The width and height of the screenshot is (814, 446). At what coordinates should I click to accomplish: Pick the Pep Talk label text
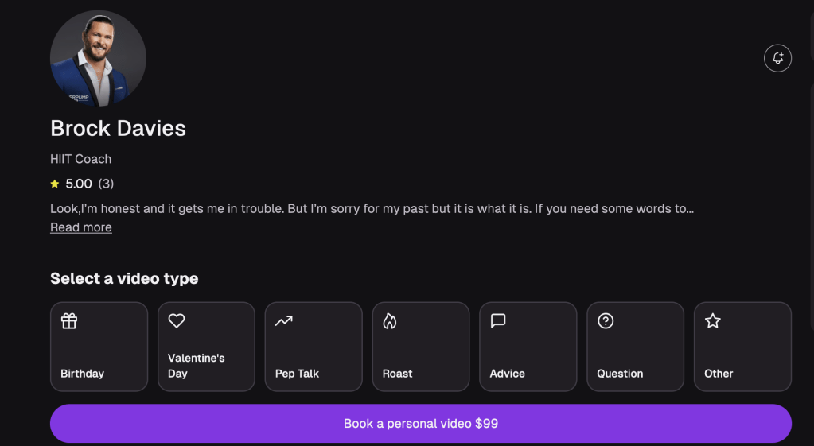pyautogui.click(x=297, y=374)
